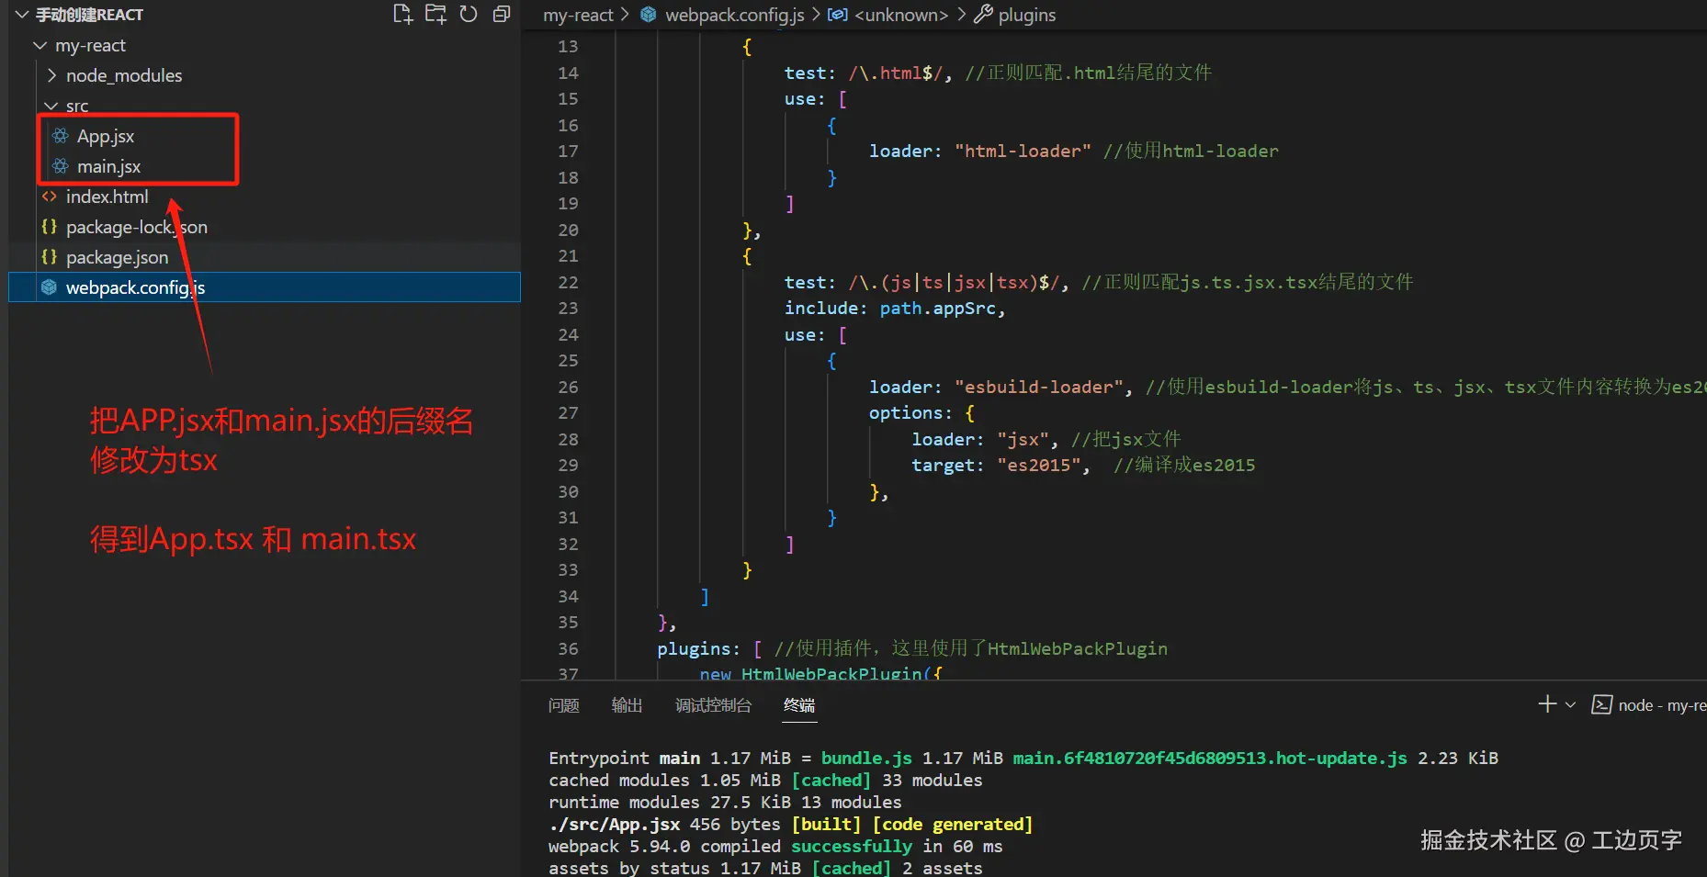Collapse the src folder
Screen dimensions: 1707x877
(51, 106)
